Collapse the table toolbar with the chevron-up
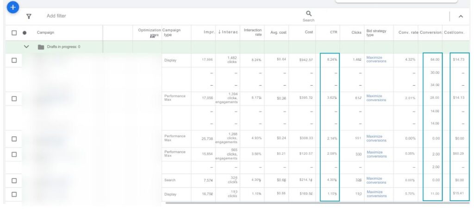This screenshot has width=474, height=209. (x=461, y=16)
